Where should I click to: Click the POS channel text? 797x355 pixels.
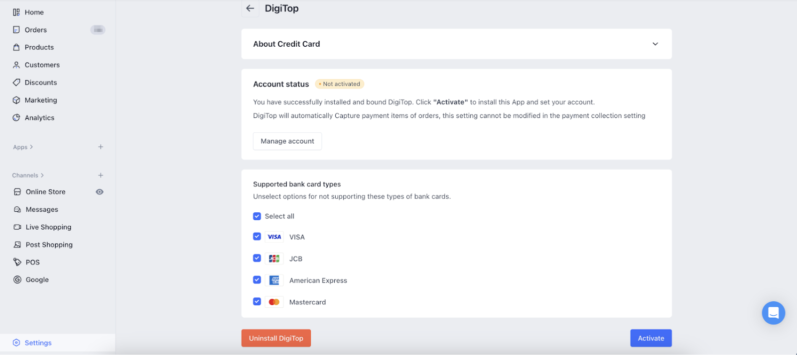click(x=33, y=263)
